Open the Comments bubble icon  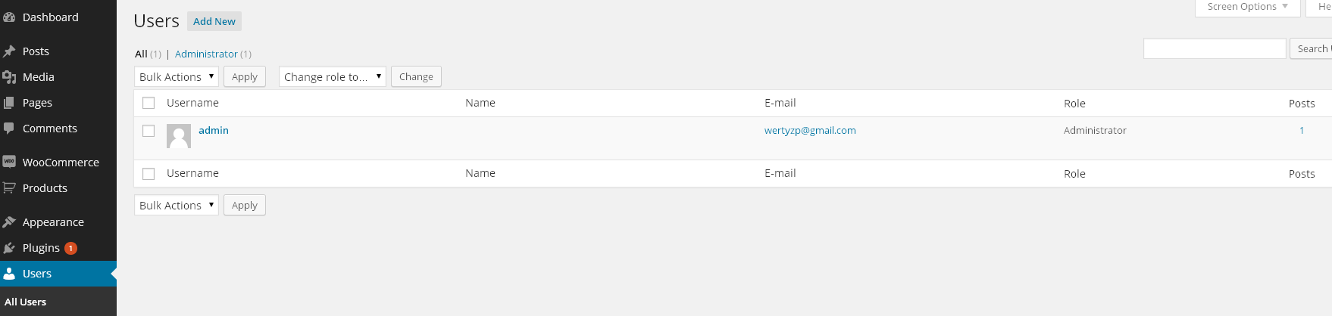click(9, 129)
